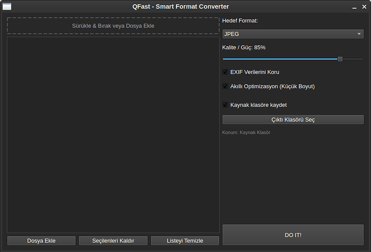The image size is (371, 252).
Task: Click the QFast title bar text
Action: coord(181,6)
